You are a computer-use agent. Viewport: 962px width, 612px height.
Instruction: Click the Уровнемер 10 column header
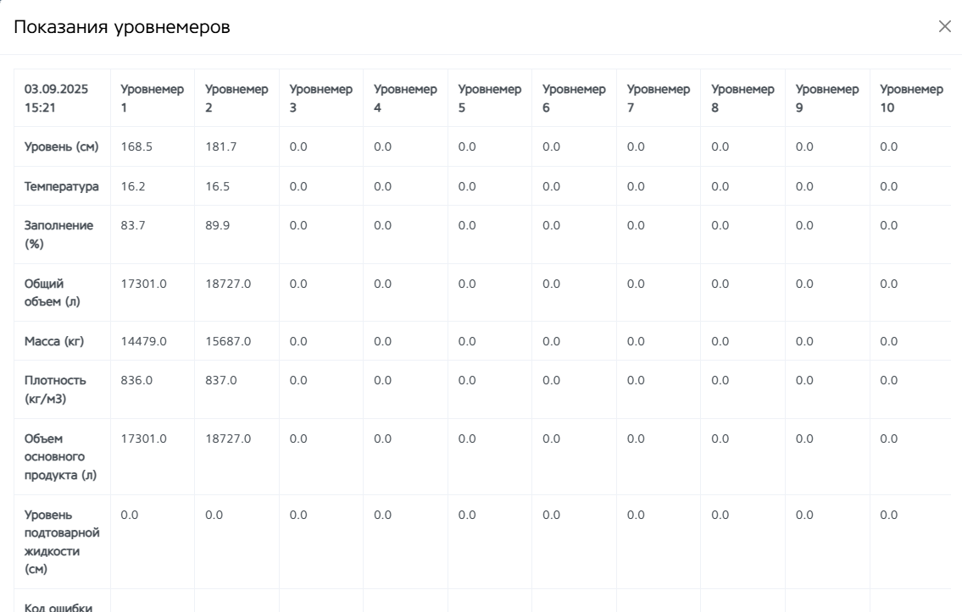click(x=911, y=98)
